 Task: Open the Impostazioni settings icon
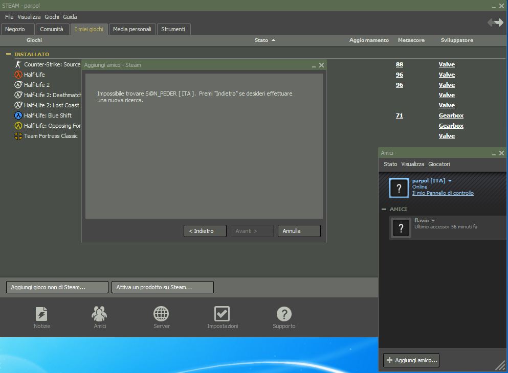pos(222,314)
